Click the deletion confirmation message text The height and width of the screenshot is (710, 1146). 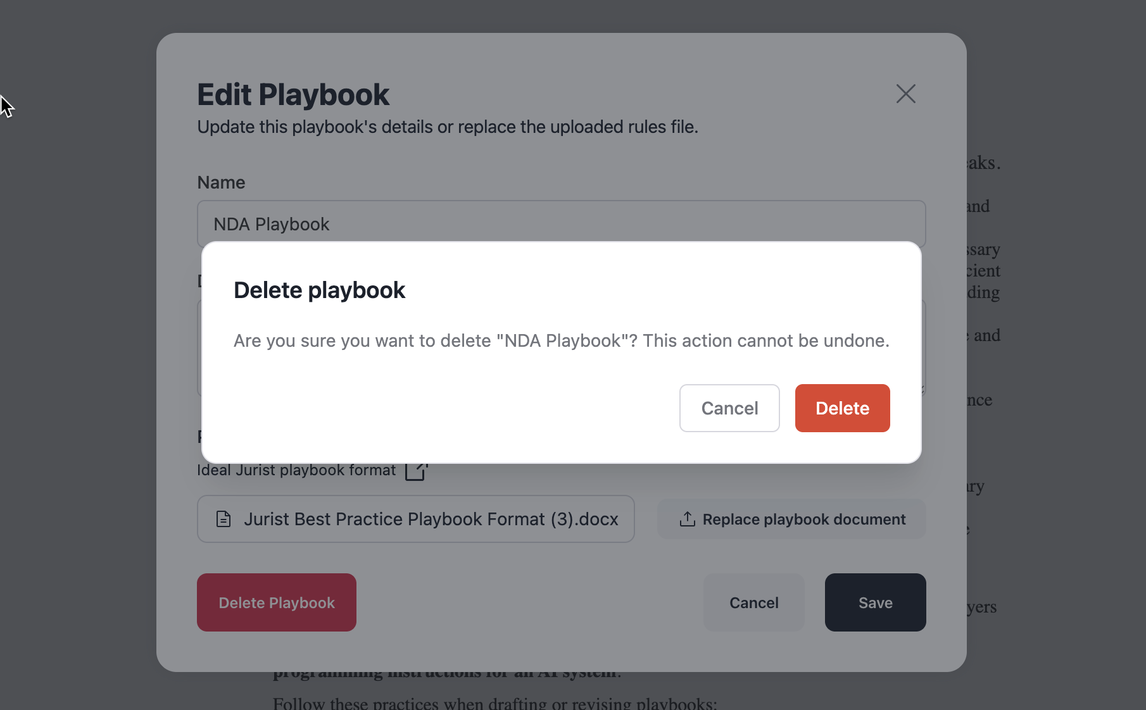pos(561,340)
